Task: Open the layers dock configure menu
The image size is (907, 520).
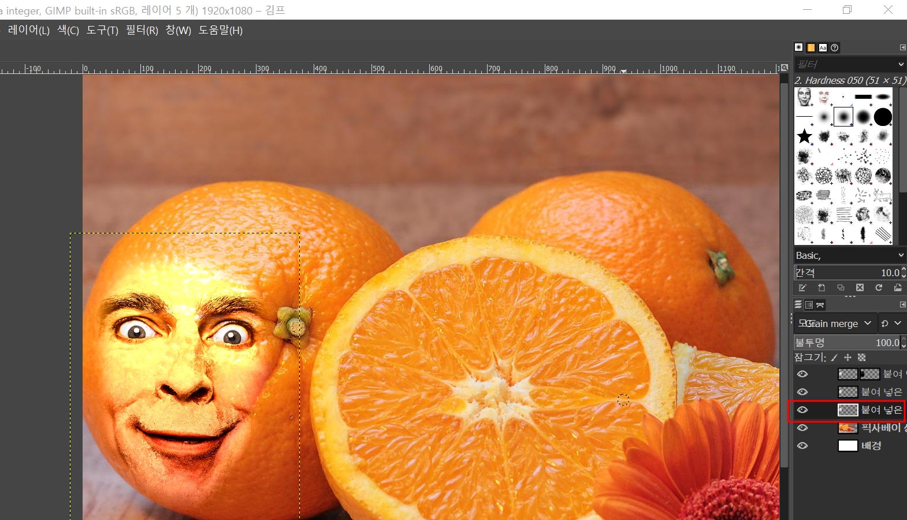Action: click(902, 304)
